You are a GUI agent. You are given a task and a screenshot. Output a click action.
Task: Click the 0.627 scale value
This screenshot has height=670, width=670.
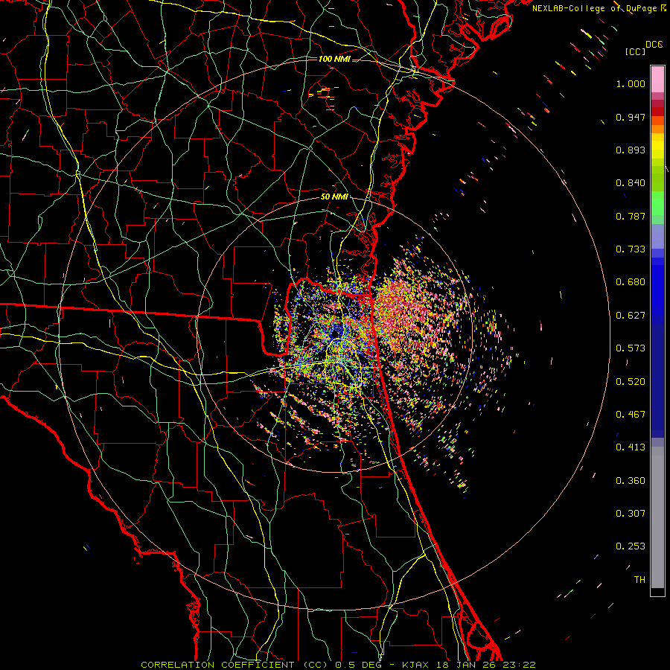[631, 316]
